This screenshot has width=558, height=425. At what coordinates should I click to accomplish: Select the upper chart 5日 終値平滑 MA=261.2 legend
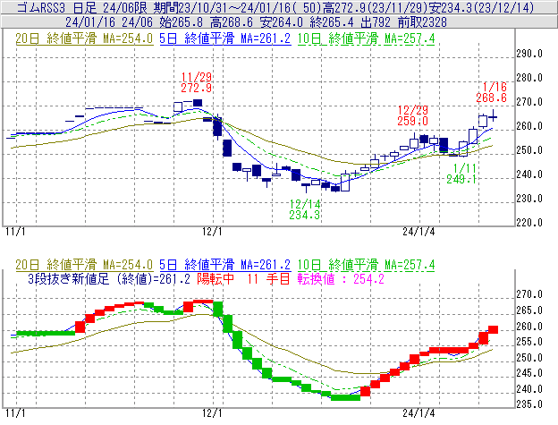coord(225,38)
